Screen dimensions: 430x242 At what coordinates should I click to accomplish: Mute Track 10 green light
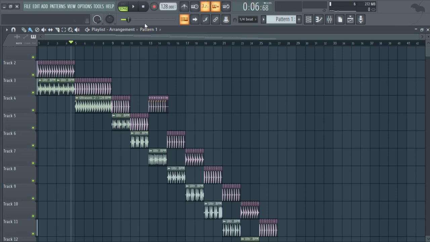(x=33, y=216)
